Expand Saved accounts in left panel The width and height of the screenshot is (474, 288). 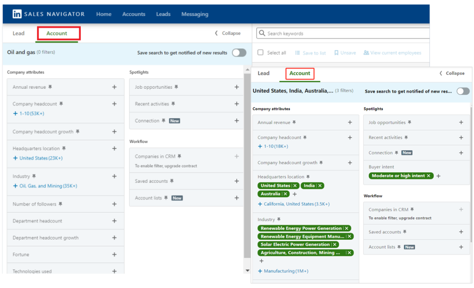(237, 181)
